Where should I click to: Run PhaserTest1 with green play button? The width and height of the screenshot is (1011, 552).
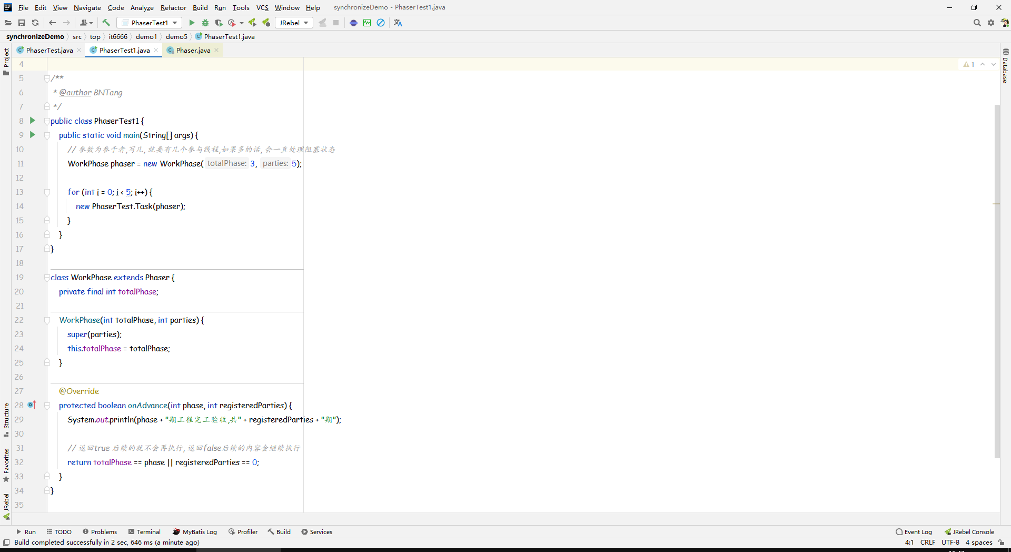(x=192, y=23)
